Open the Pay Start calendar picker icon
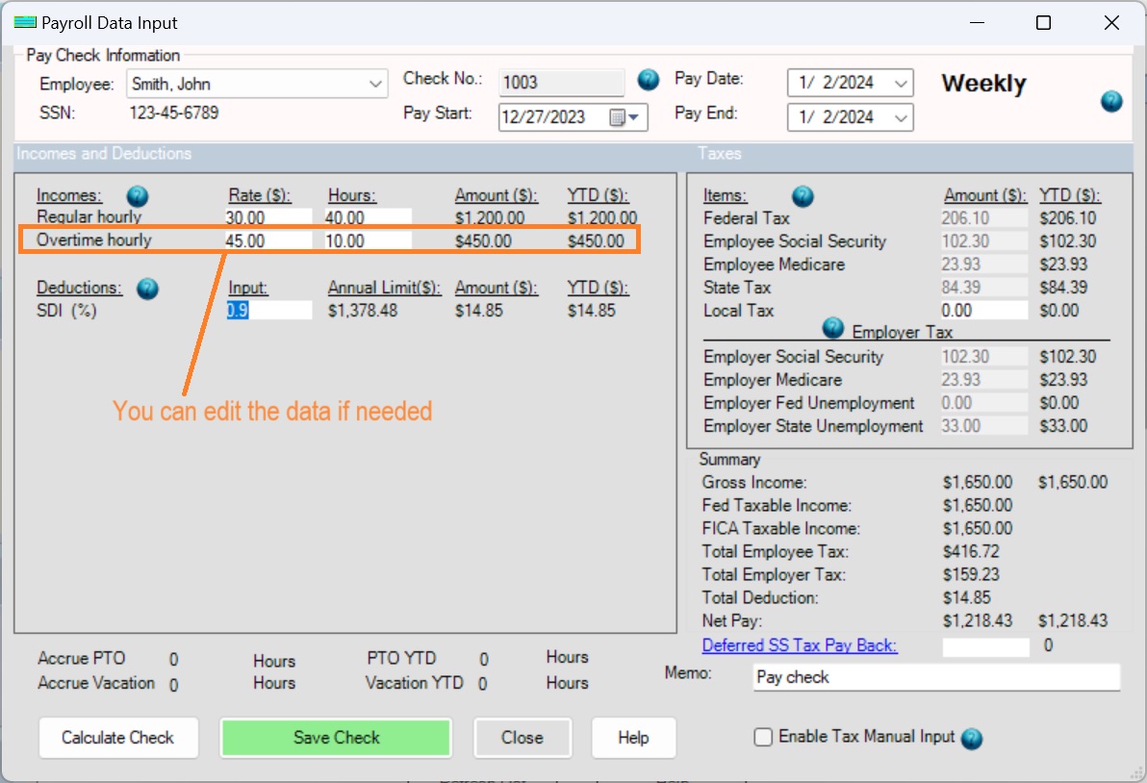The image size is (1147, 783). [625, 117]
